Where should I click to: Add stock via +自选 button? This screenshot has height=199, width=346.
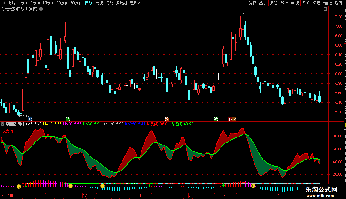[327, 3]
